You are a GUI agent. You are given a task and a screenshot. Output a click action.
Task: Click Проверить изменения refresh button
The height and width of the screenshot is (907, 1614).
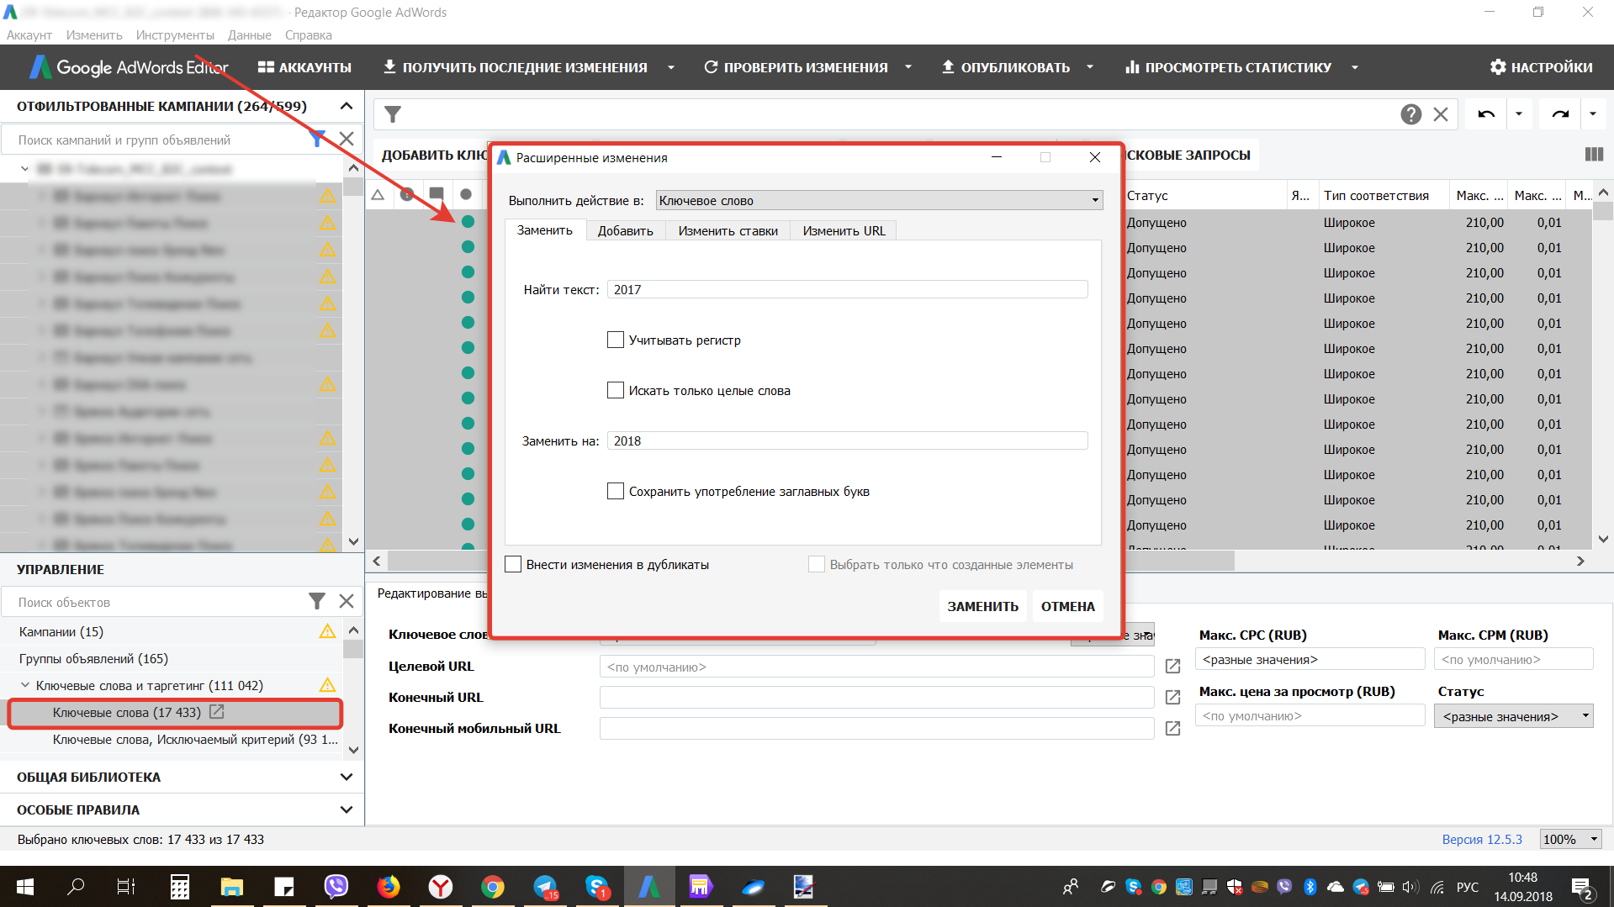796,67
